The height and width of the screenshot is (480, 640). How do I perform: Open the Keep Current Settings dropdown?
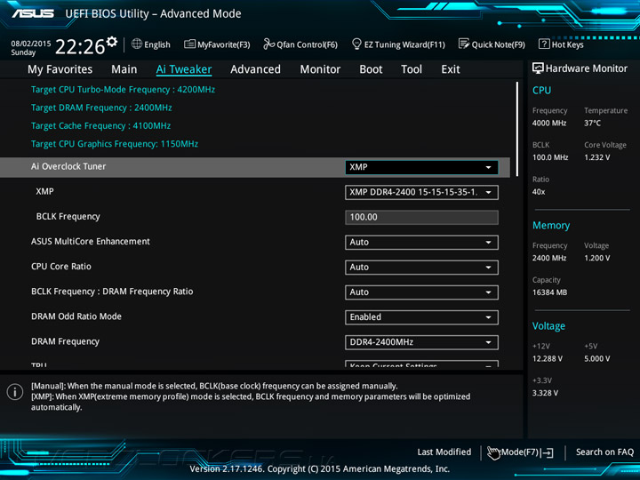point(421,364)
